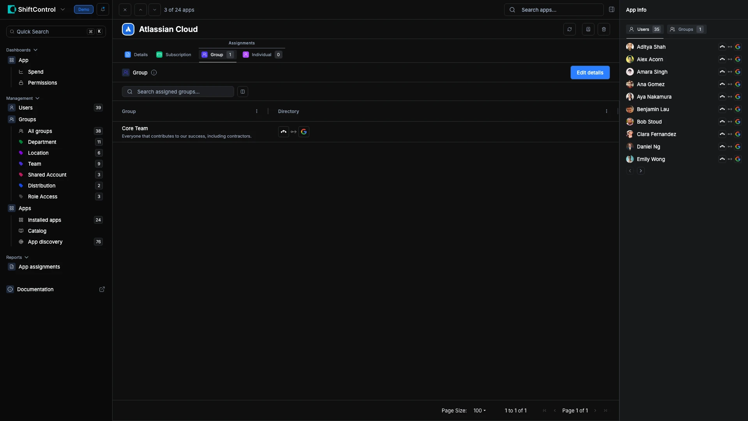Open Documentation external link icon

coord(102,289)
